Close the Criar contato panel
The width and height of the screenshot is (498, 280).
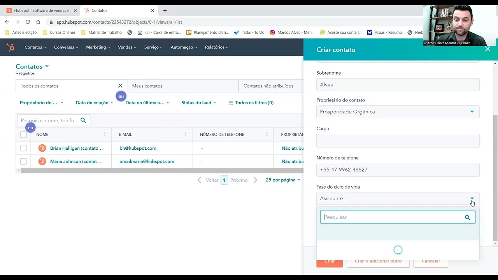coord(487,49)
